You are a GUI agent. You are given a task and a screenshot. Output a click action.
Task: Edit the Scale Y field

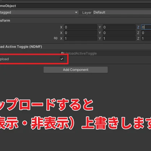pyautogui.click(x=119, y=39)
